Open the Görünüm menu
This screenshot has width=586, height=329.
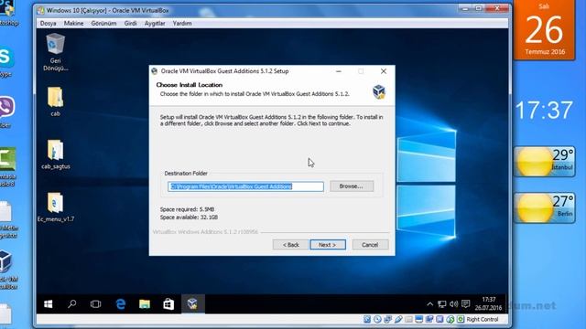tap(103, 23)
